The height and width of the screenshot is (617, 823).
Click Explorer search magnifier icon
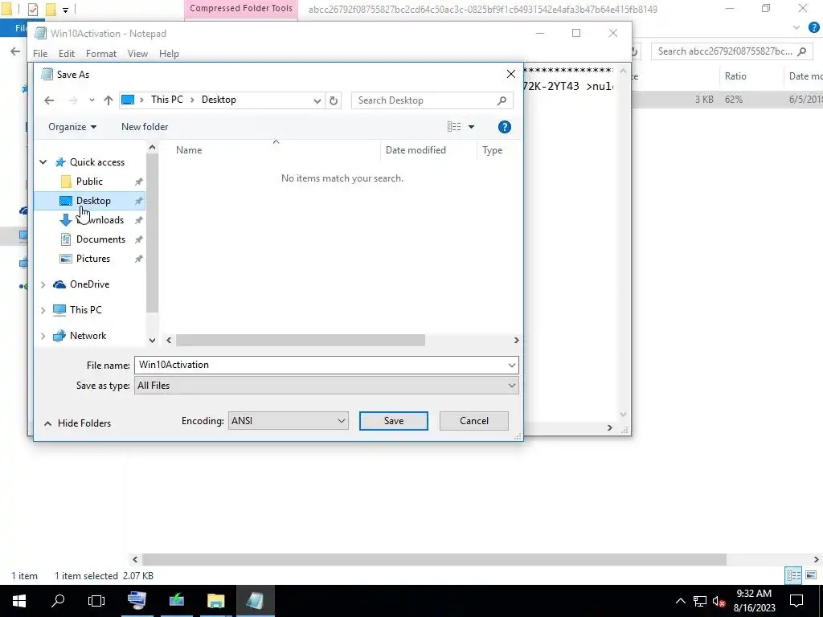801,51
